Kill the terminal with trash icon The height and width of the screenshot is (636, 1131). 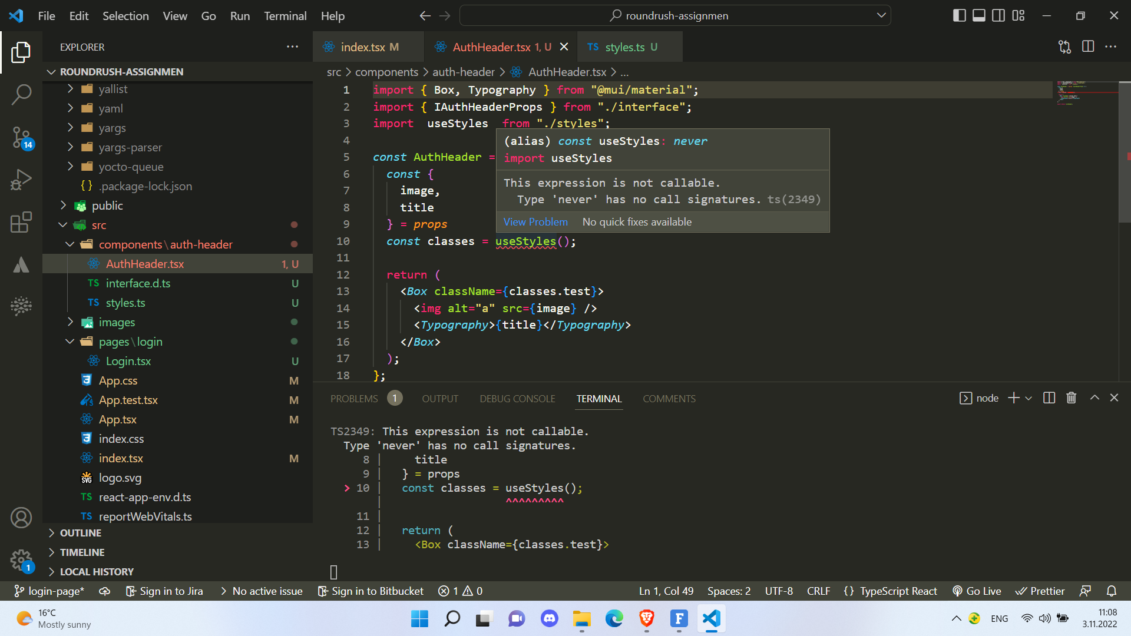(x=1072, y=398)
